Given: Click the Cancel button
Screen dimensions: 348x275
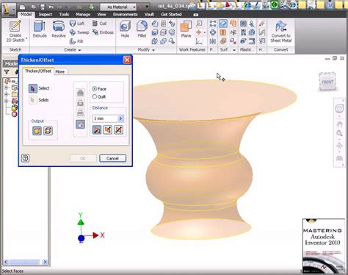Looking at the screenshot, I should pyautogui.click(x=112, y=158).
